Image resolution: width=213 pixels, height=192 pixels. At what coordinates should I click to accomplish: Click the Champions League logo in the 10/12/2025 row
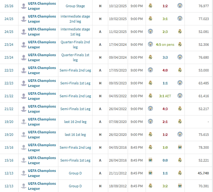(x=23, y=6)
